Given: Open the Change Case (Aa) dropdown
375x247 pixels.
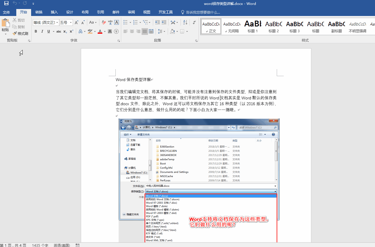Looking at the screenshot, I should (93, 22).
